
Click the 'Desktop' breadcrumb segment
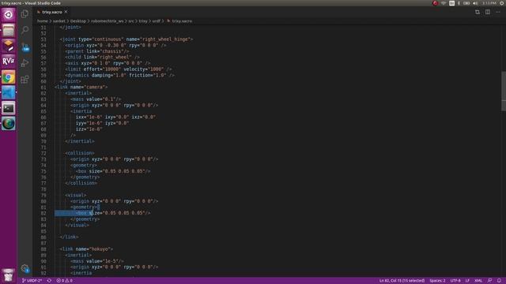coord(78,21)
